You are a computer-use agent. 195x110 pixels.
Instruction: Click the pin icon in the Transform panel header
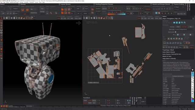[130, 98]
